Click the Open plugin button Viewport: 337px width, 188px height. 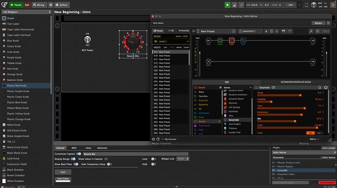pyautogui.click(x=328, y=148)
